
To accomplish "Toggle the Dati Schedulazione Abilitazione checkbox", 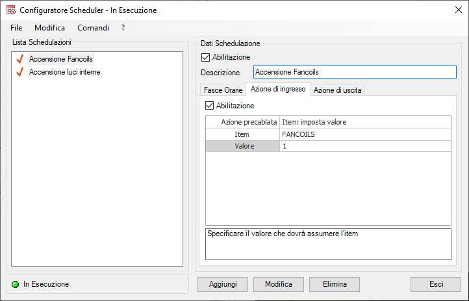I will coord(207,57).
